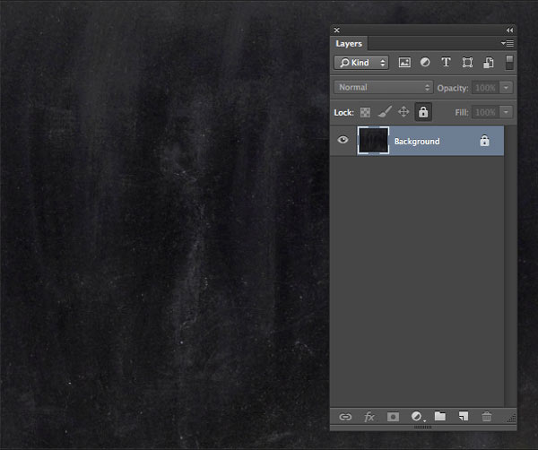Toggle the Lock all button
The image size is (538, 450).
[422, 112]
